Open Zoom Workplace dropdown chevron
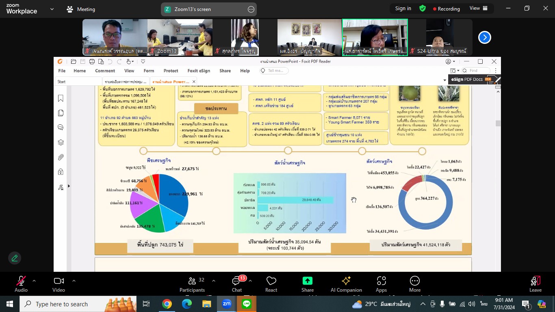This screenshot has width=555, height=312. click(52, 9)
